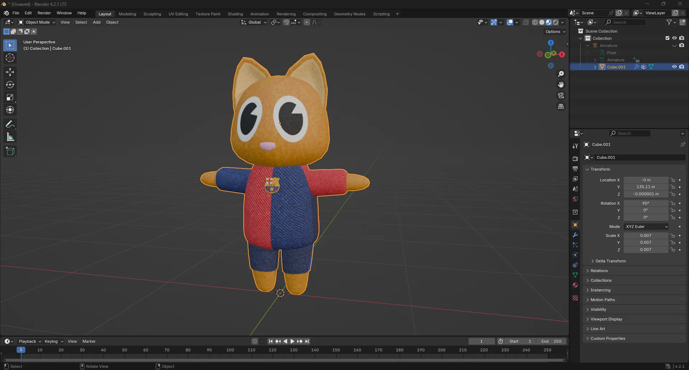Toggle the camera view icon
This screenshot has height=370, width=689.
561,95
